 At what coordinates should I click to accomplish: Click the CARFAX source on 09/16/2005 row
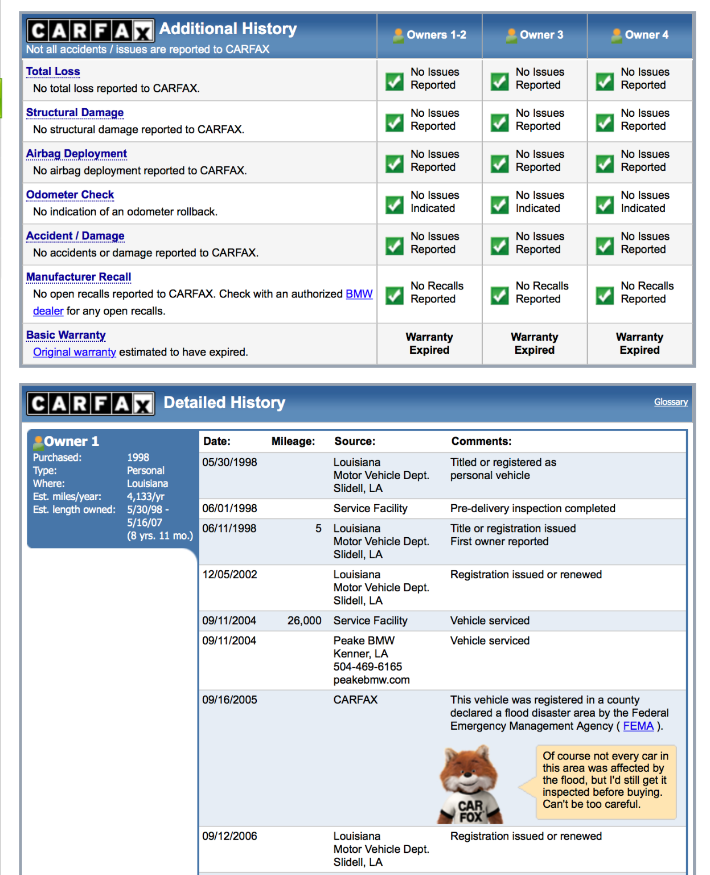(355, 700)
